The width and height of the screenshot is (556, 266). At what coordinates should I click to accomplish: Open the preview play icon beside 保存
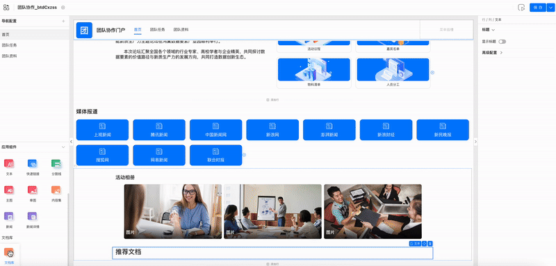521,8
